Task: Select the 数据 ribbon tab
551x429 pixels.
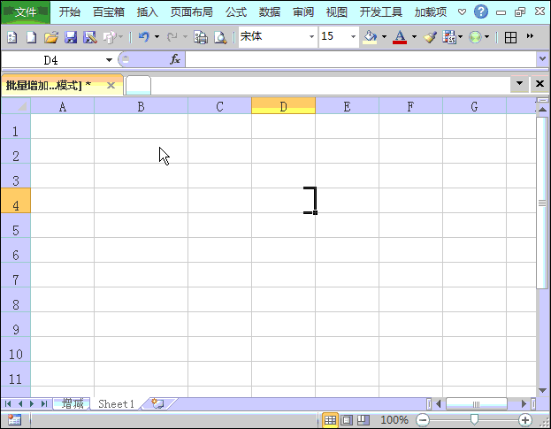Action: [270, 12]
